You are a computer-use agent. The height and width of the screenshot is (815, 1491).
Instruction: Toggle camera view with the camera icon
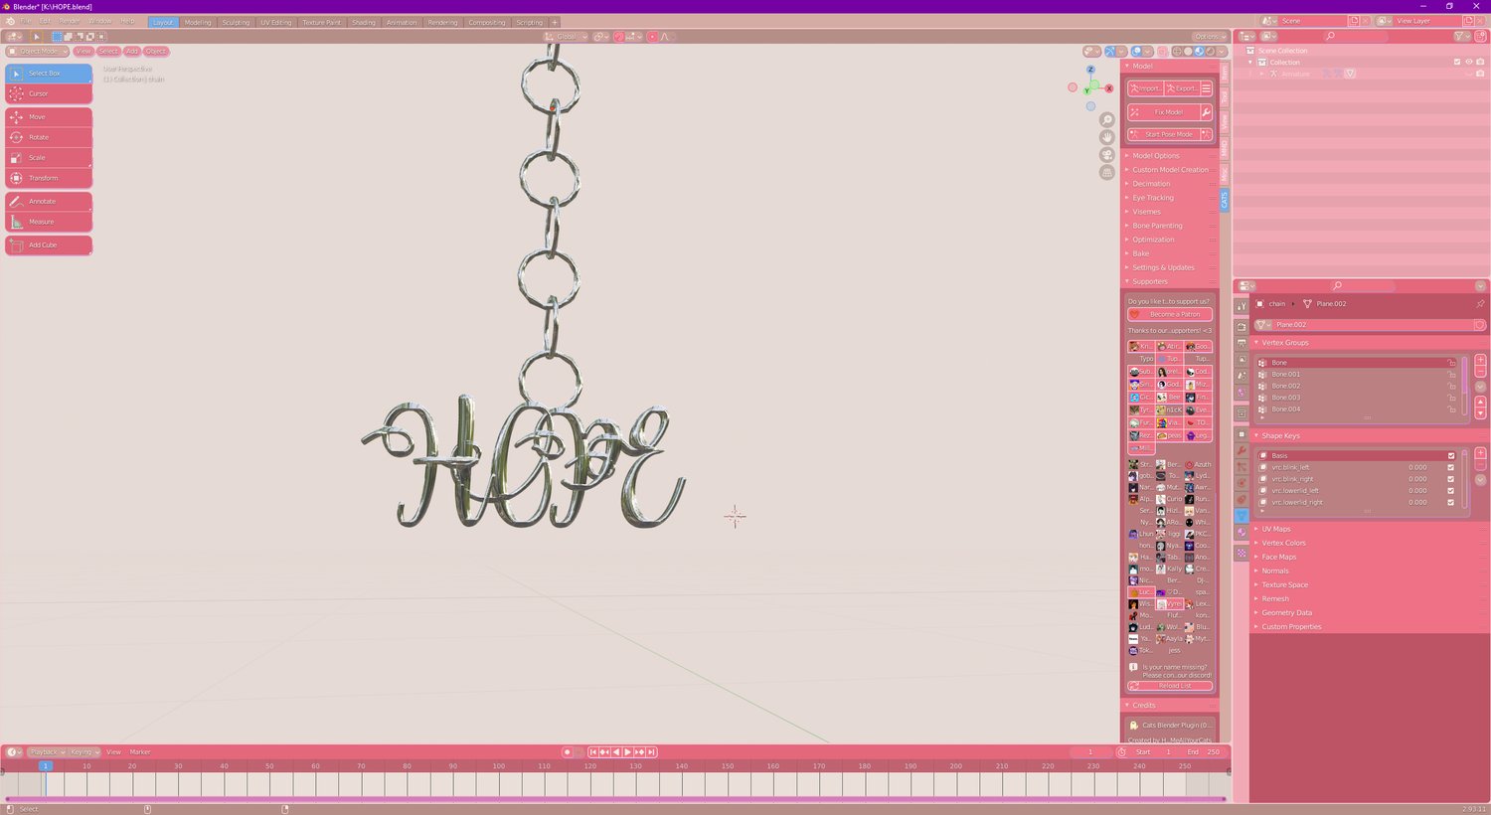1107,155
